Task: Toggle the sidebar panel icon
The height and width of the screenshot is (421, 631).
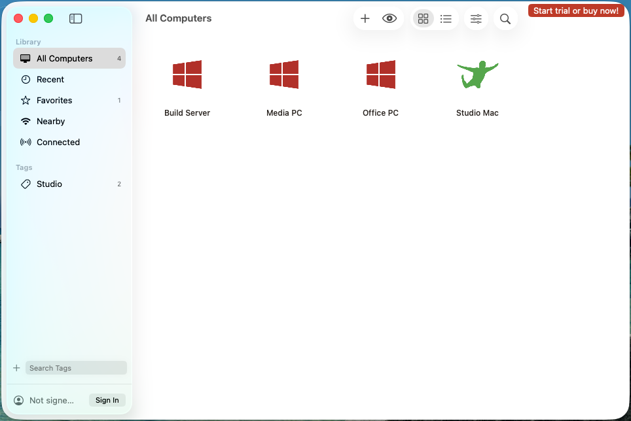Action: click(75, 18)
